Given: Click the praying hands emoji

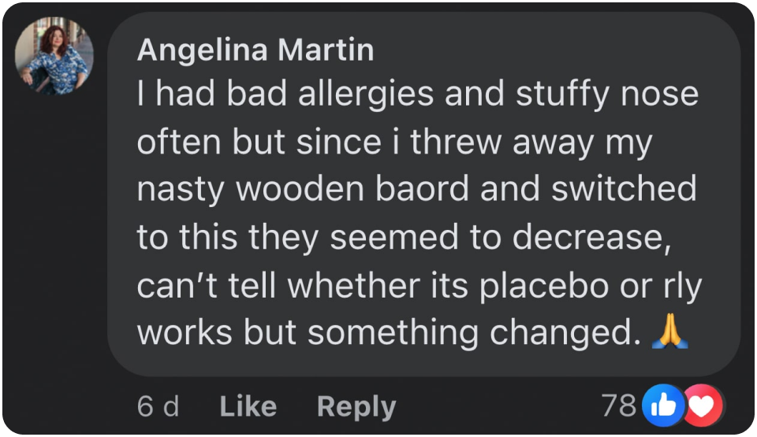Looking at the screenshot, I should [x=670, y=333].
